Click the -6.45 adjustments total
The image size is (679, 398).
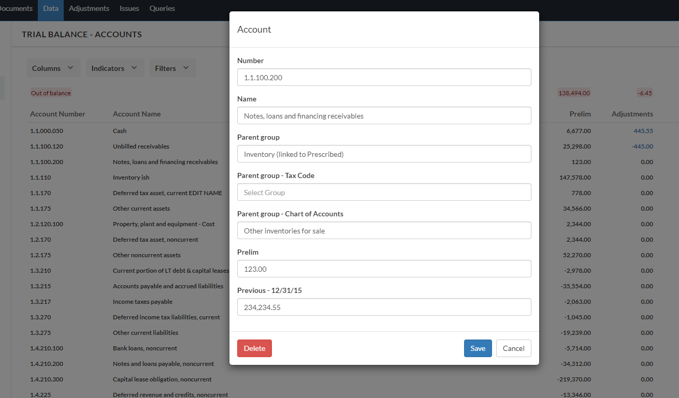pyautogui.click(x=645, y=93)
